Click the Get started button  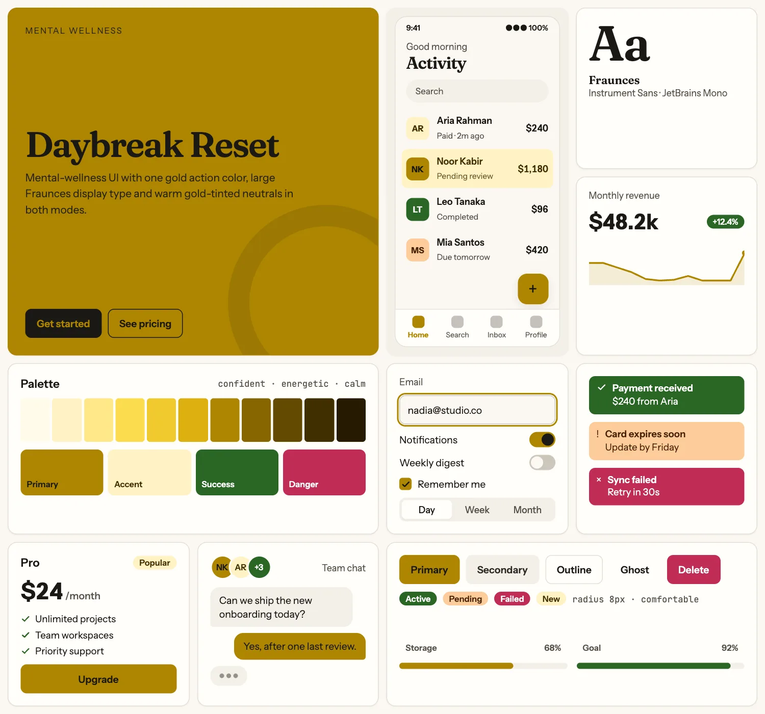pyautogui.click(x=63, y=324)
